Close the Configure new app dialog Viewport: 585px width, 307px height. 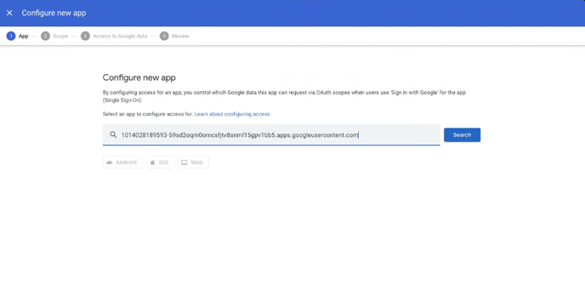click(x=9, y=13)
